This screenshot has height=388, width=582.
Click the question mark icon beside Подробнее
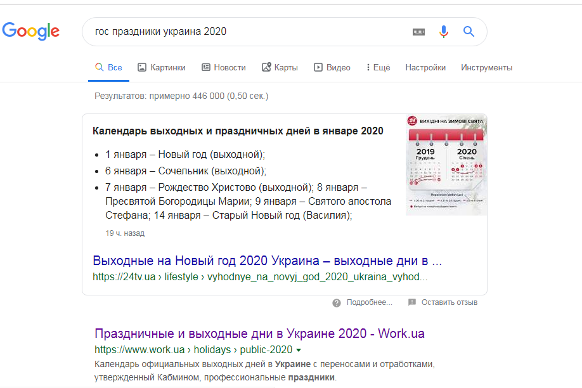click(337, 303)
